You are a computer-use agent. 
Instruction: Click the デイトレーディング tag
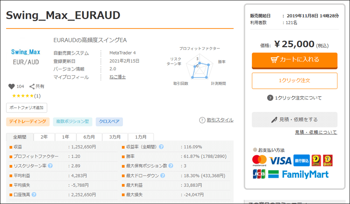point(28,121)
